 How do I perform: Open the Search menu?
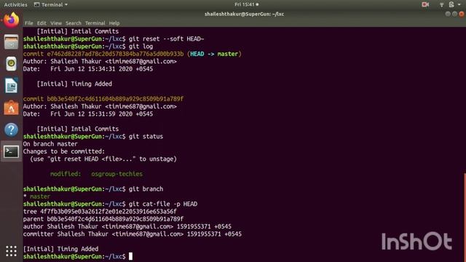[74, 23]
